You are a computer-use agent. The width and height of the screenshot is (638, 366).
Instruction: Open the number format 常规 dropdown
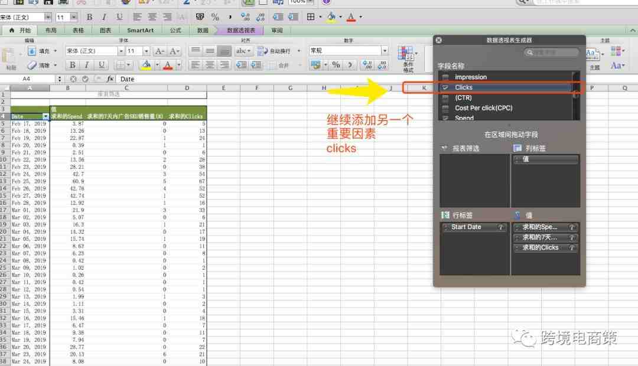[385, 50]
